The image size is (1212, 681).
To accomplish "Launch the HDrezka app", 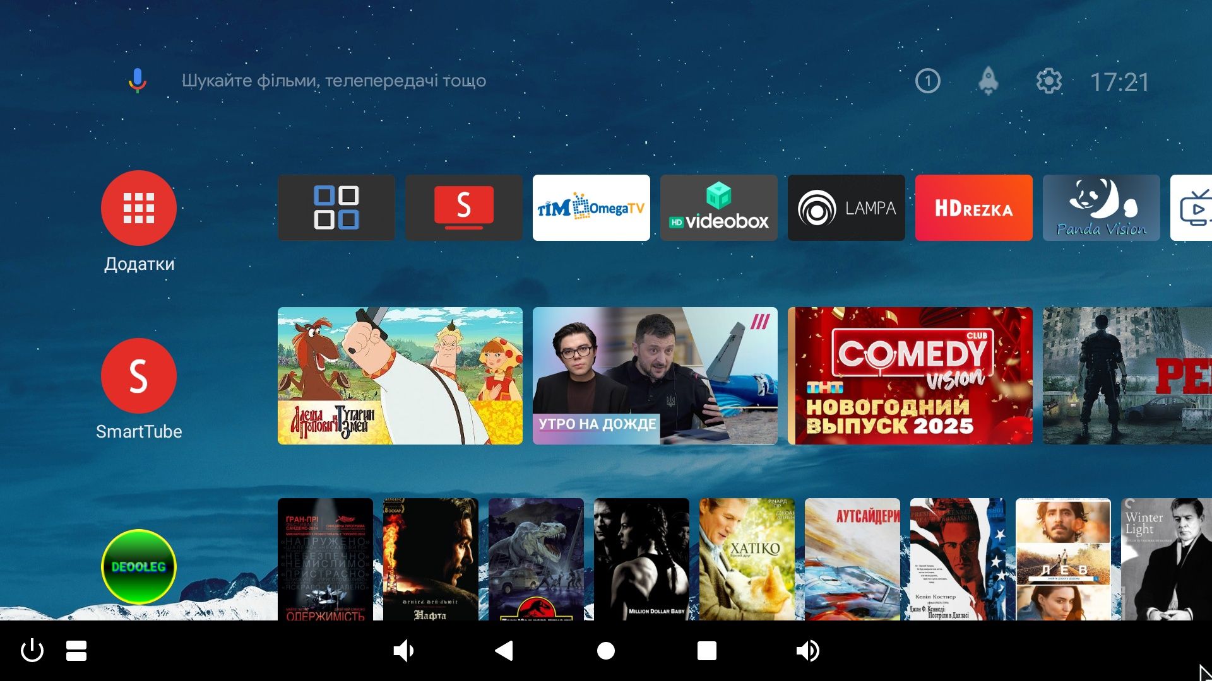I will pos(974,207).
